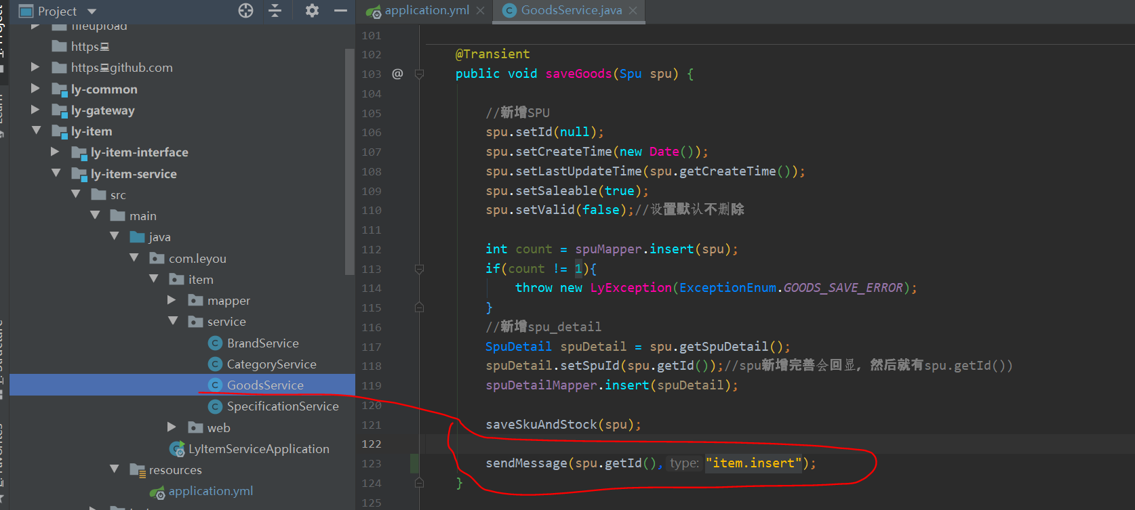The height and width of the screenshot is (510, 1135).
Task: Close the application.yml tab
Action: (480, 11)
